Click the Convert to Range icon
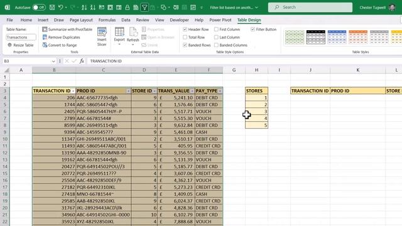The width and height of the screenshot is (402, 226). [x=45, y=45]
